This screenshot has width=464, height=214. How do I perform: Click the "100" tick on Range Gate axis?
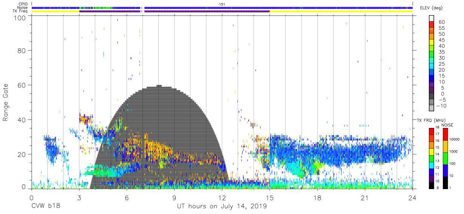[20, 17]
